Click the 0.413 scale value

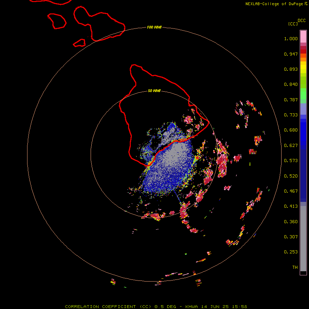click(x=291, y=206)
